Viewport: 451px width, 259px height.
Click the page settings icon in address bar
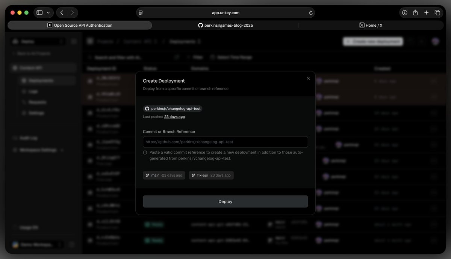click(x=141, y=12)
